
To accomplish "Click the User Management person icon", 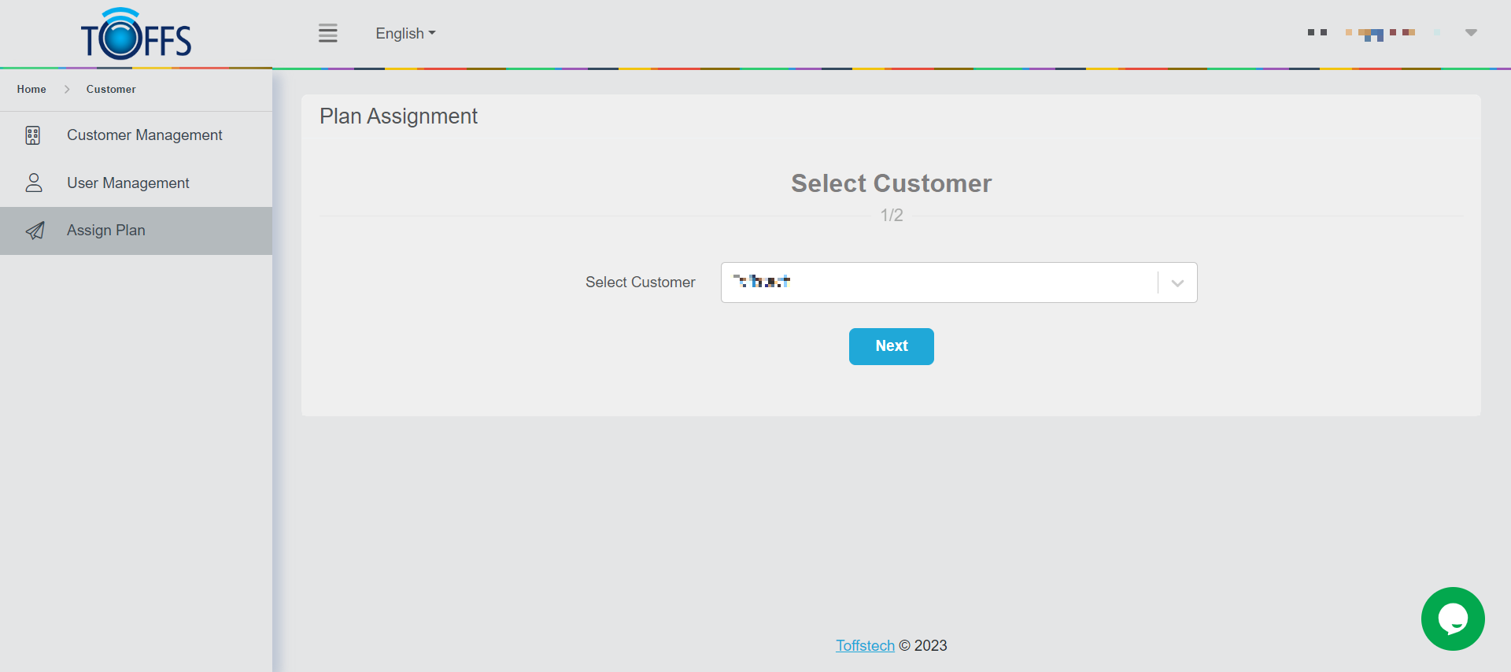I will [34, 183].
